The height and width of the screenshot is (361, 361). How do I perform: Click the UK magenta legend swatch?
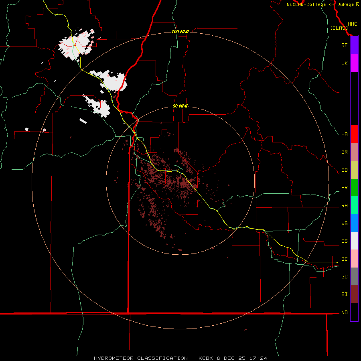tap(354, 63)
